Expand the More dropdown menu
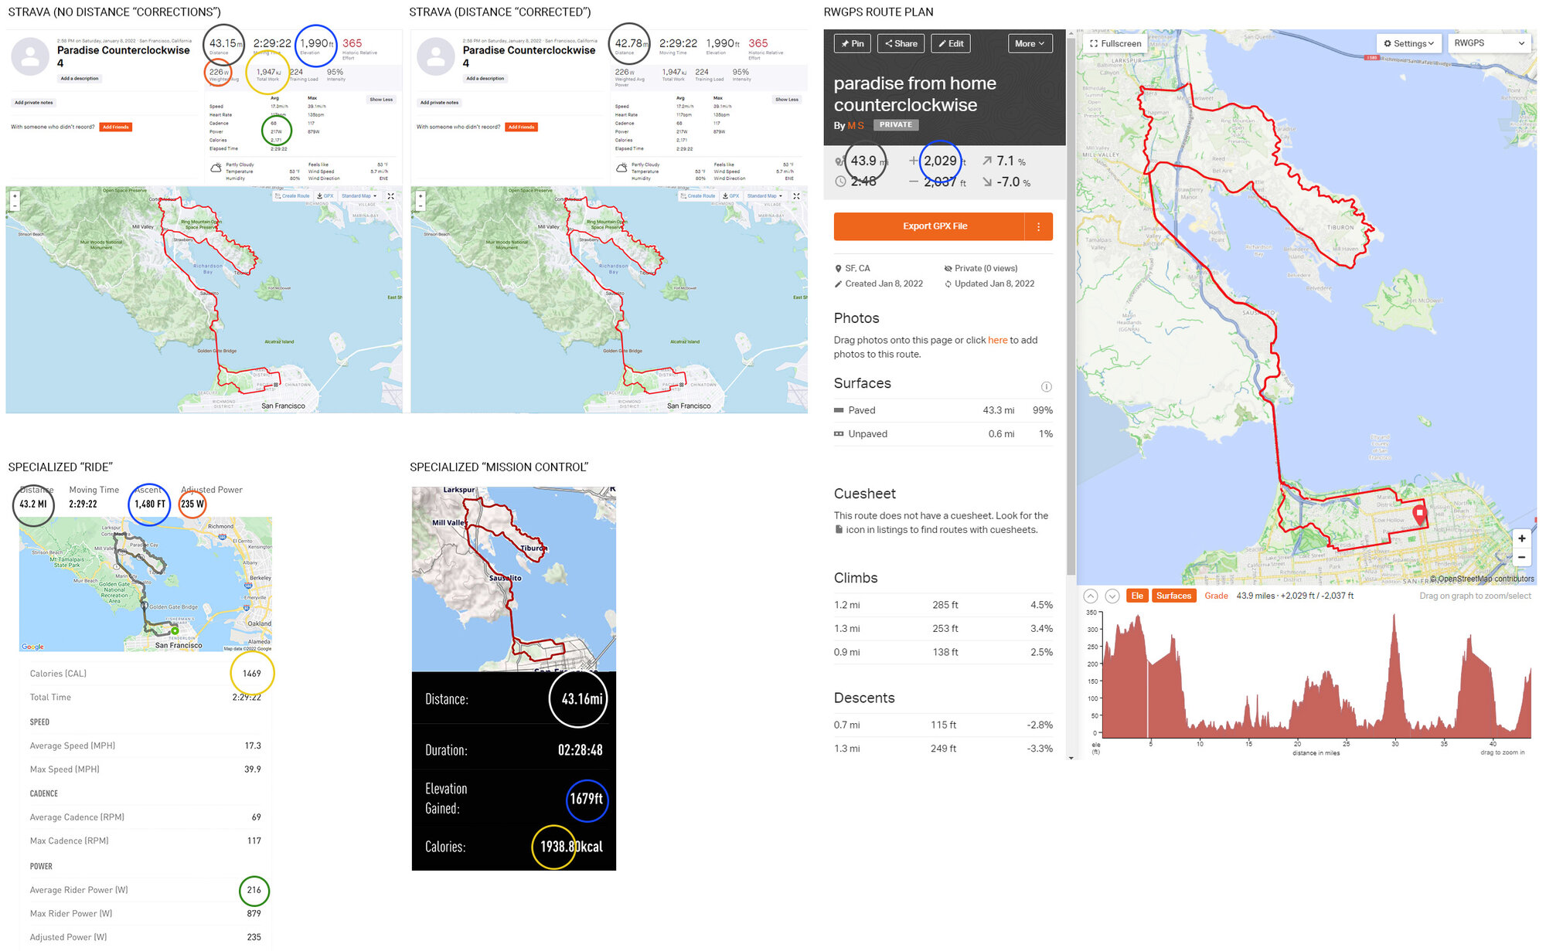Screen dimensions: 1546x951 tap(1030, 44)
